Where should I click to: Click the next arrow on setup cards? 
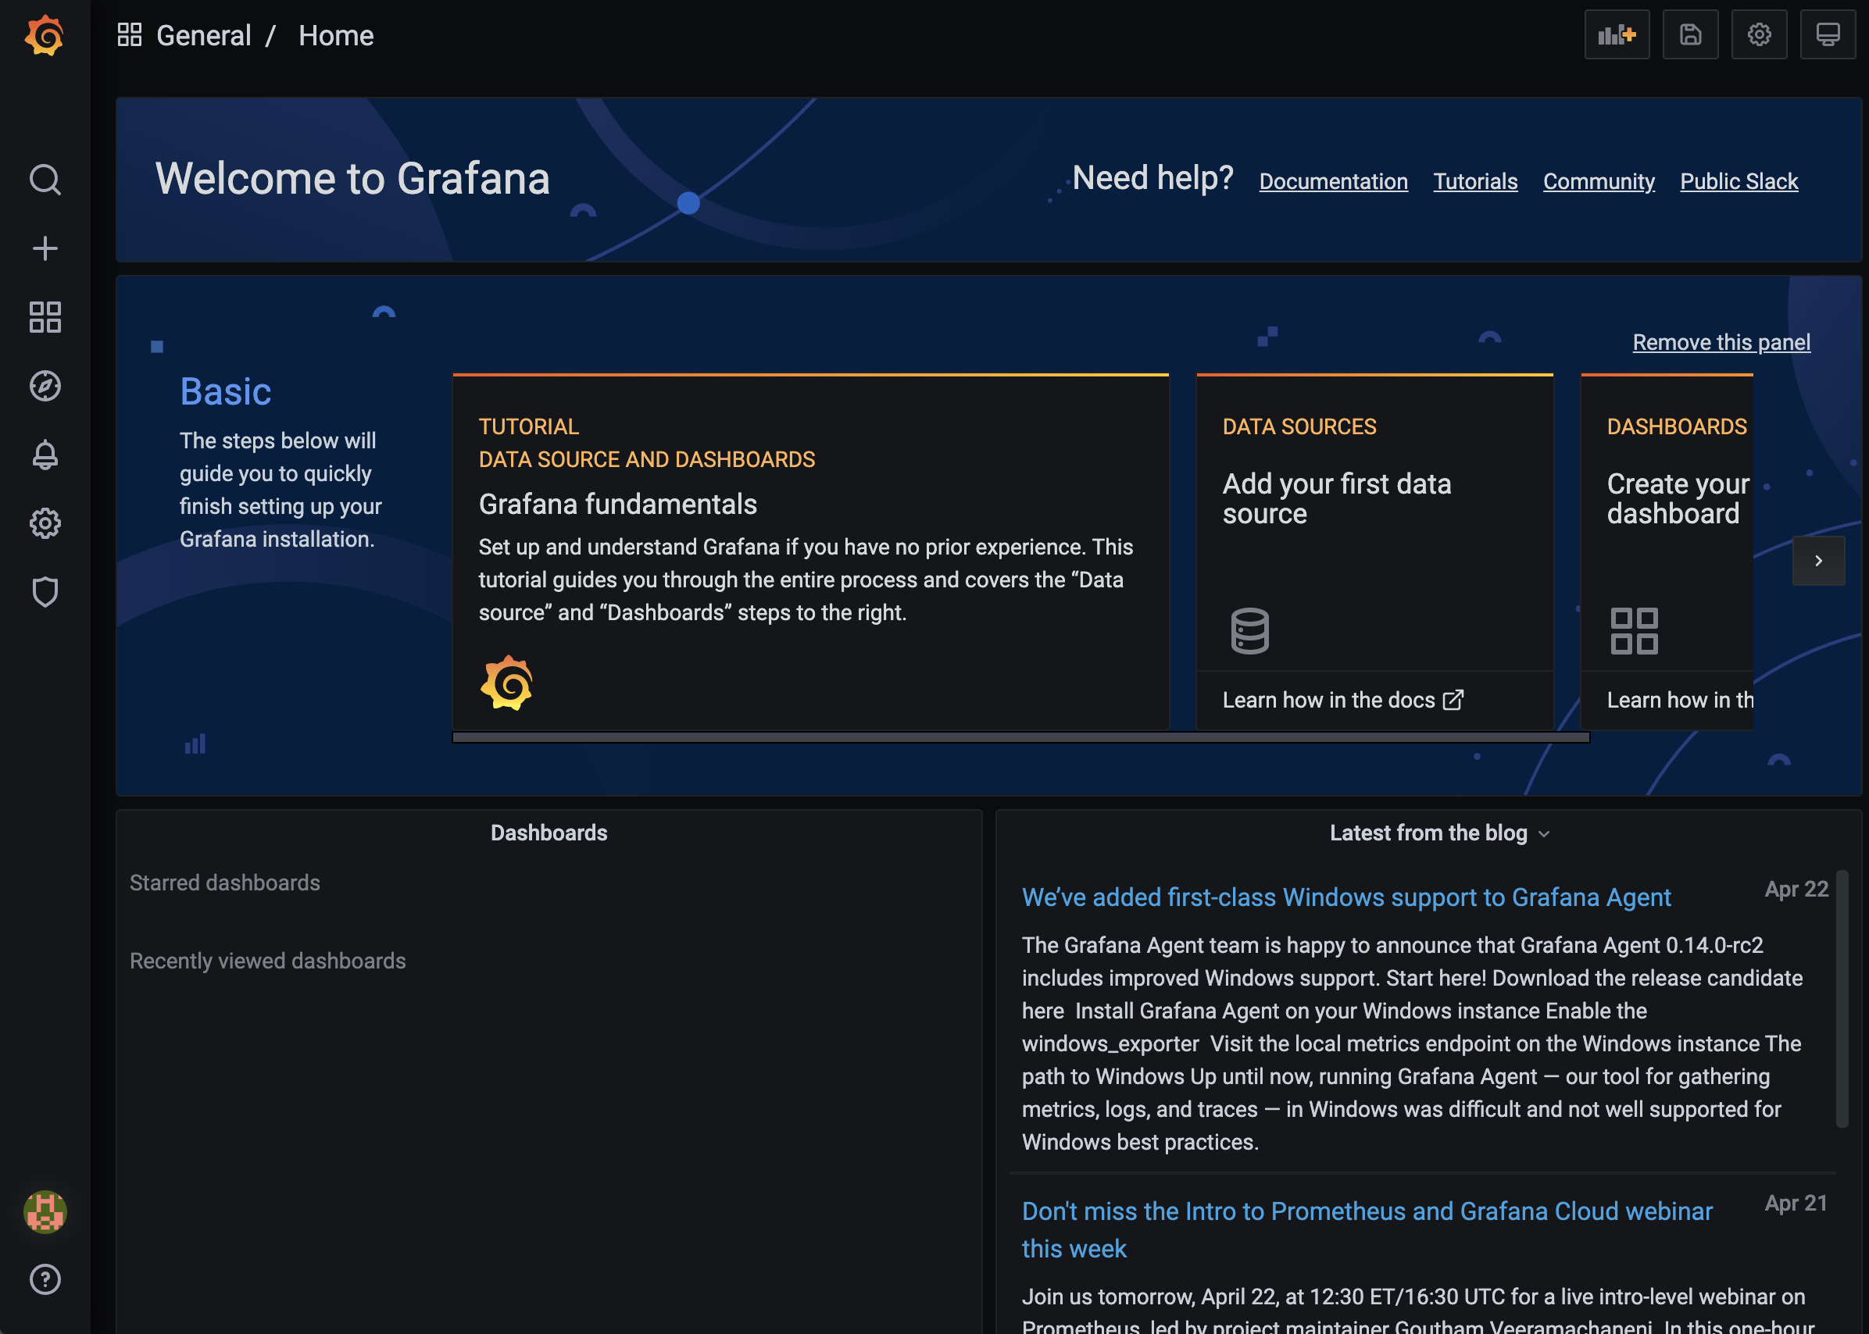coord(1818,561)
